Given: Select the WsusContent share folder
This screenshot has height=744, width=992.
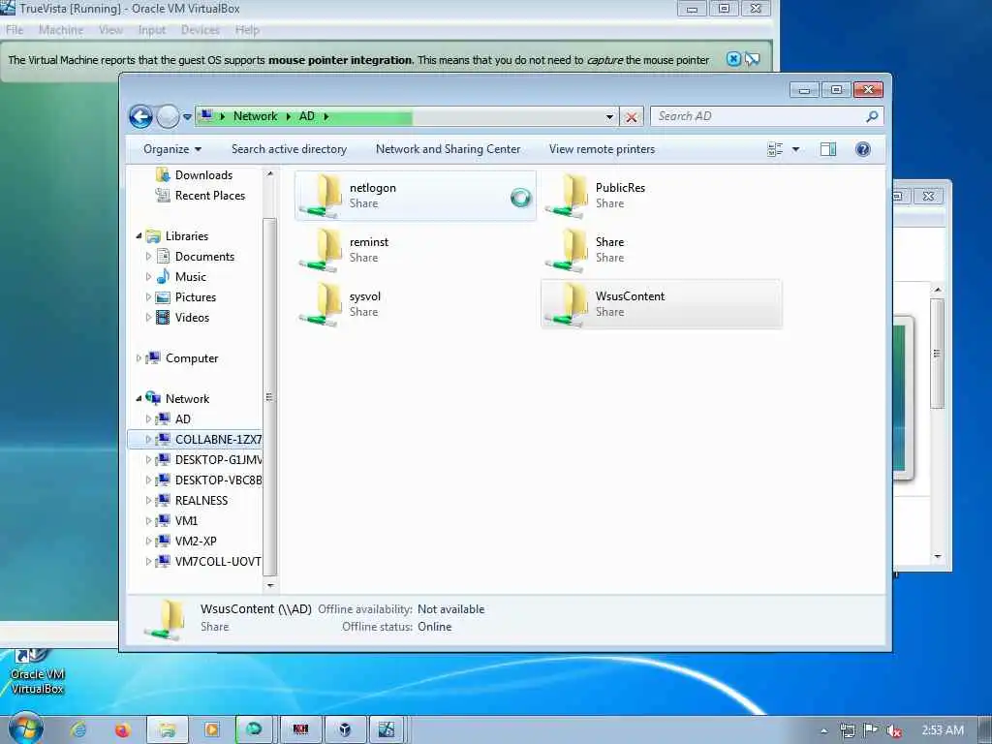Looking at the screenshot, I should 661,304.
